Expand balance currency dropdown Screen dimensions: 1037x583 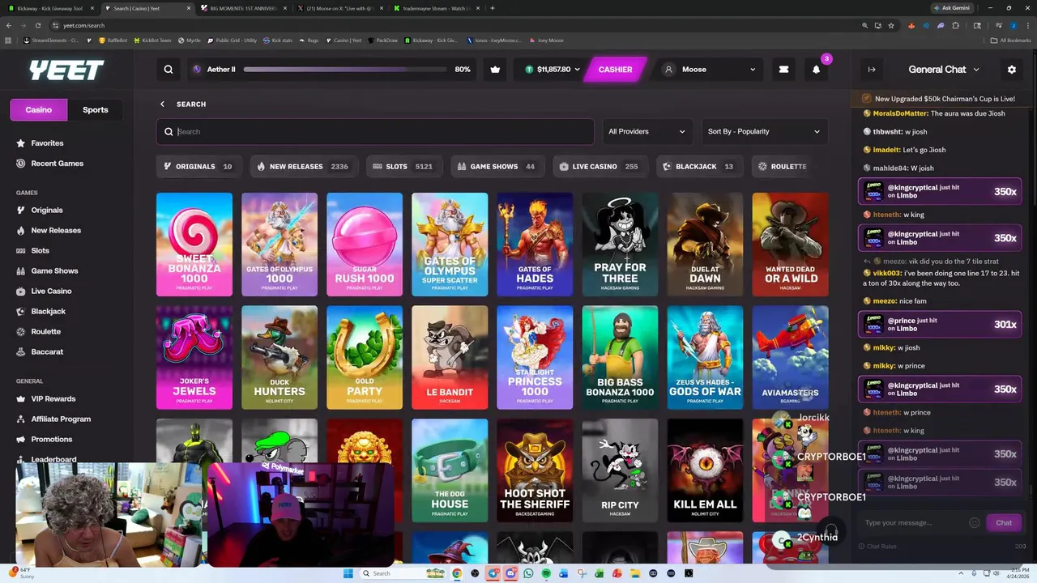coord(577,70)
